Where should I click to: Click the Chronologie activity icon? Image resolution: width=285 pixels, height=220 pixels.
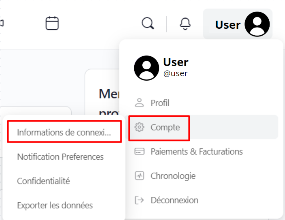tap(139, 176)
